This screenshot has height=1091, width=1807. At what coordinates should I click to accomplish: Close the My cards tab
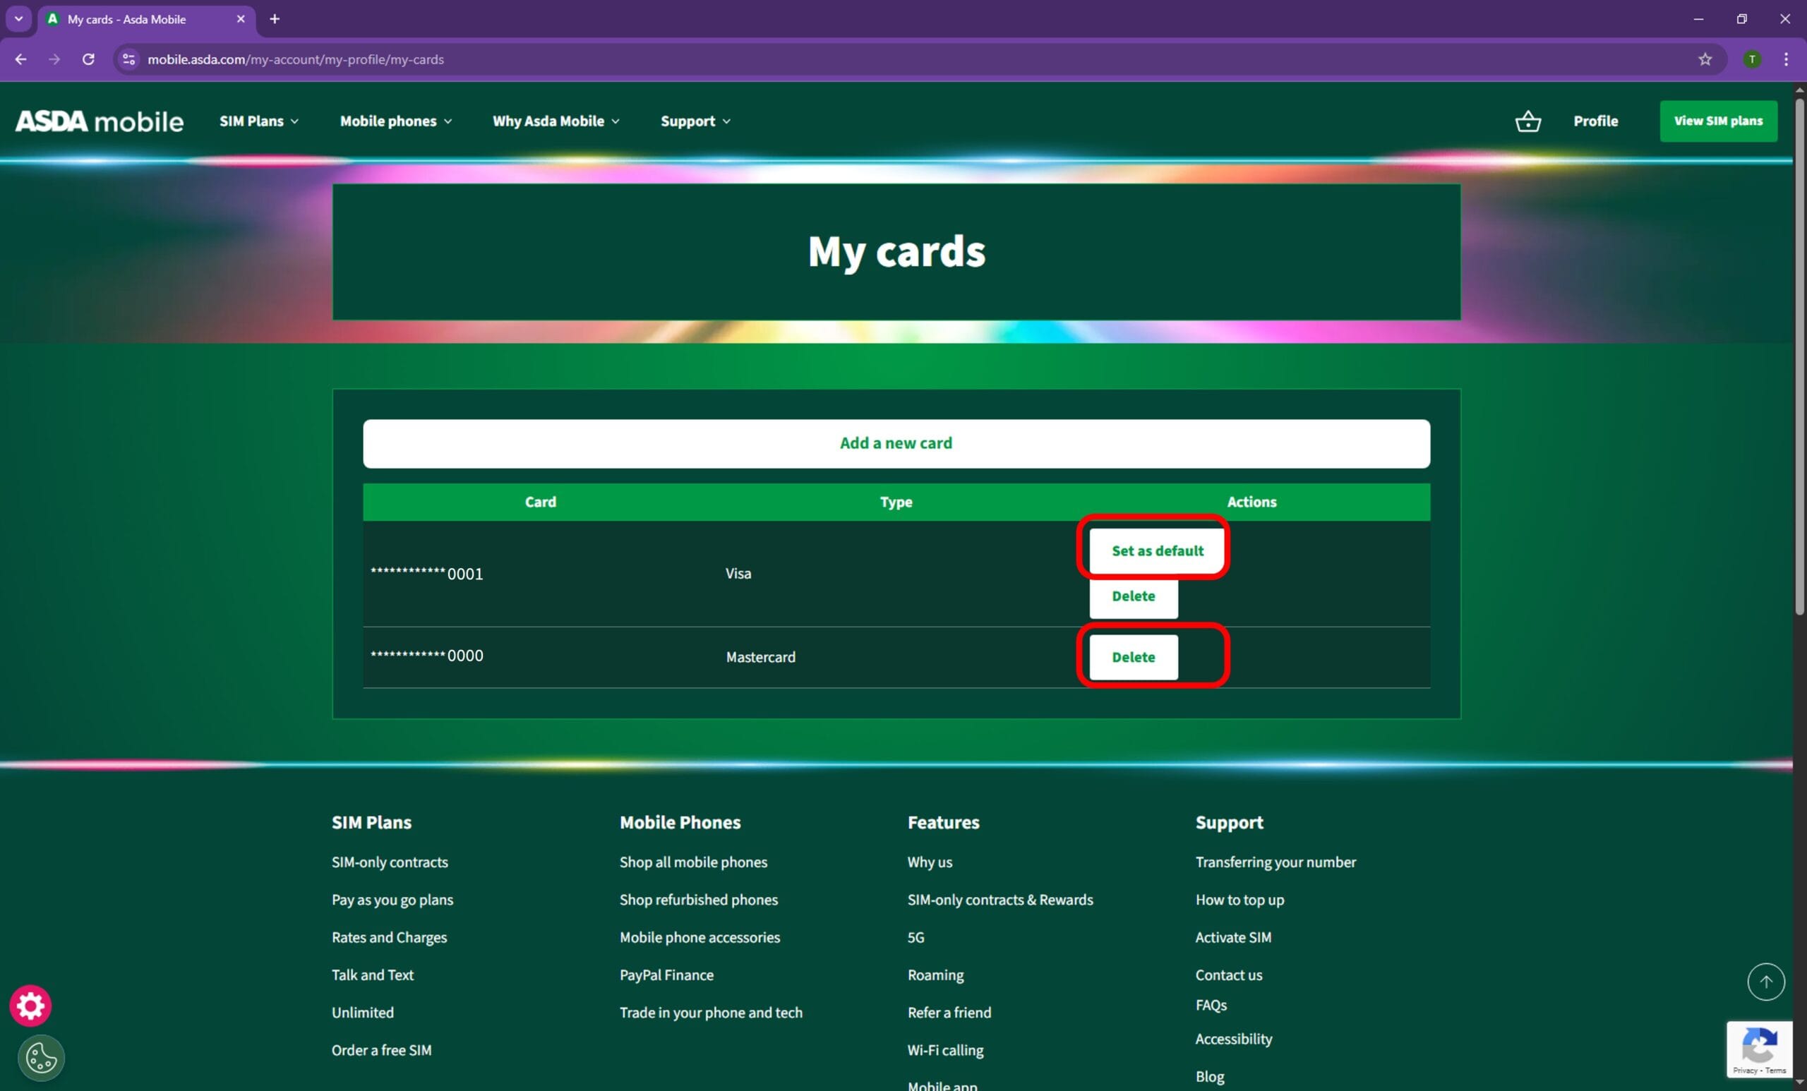tap(241, 19)
